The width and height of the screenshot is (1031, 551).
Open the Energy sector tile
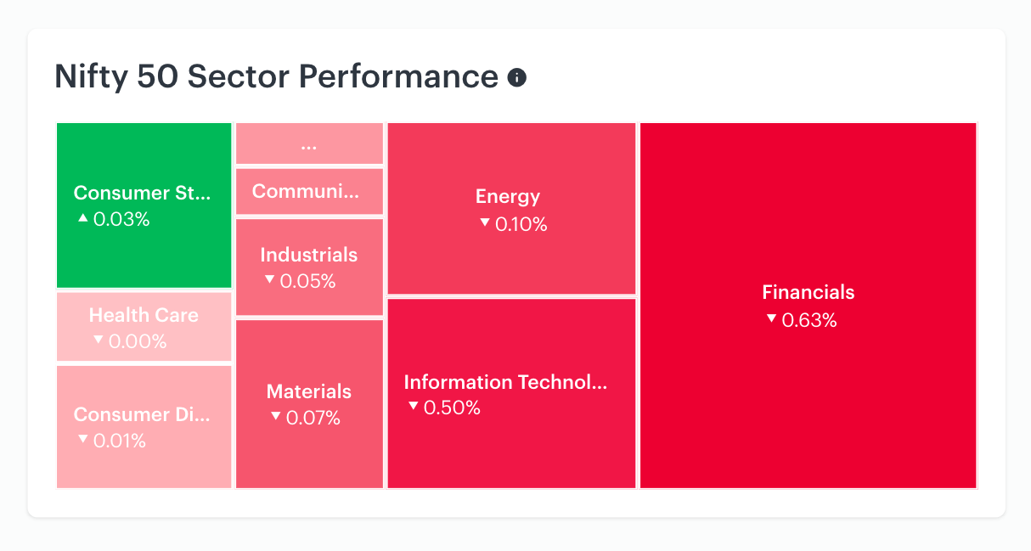pos(511,209)
